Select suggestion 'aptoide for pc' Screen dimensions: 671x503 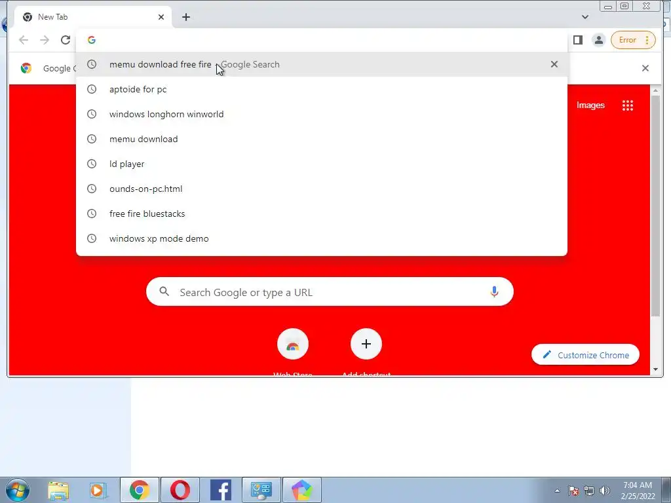(x=322, y=89)
